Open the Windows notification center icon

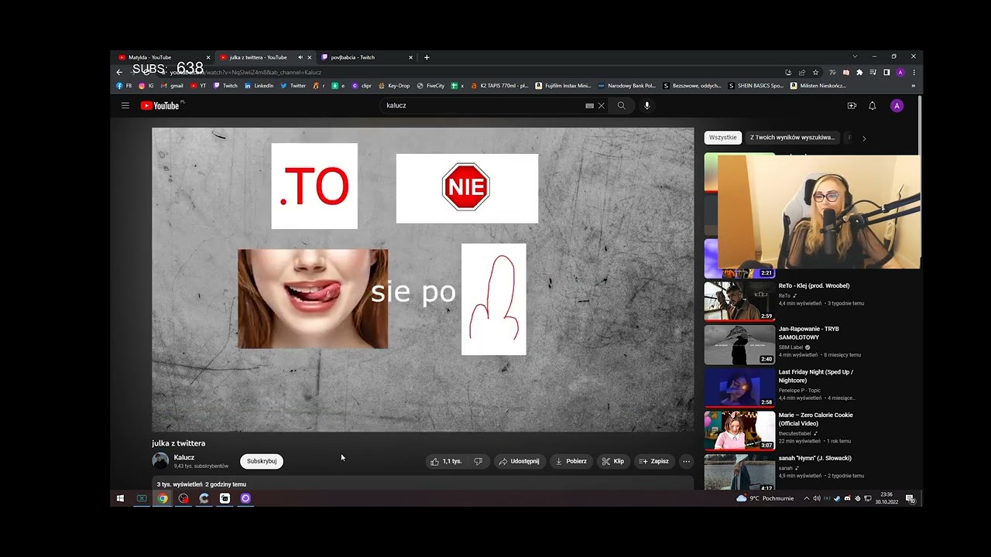[x=910, y=498]
